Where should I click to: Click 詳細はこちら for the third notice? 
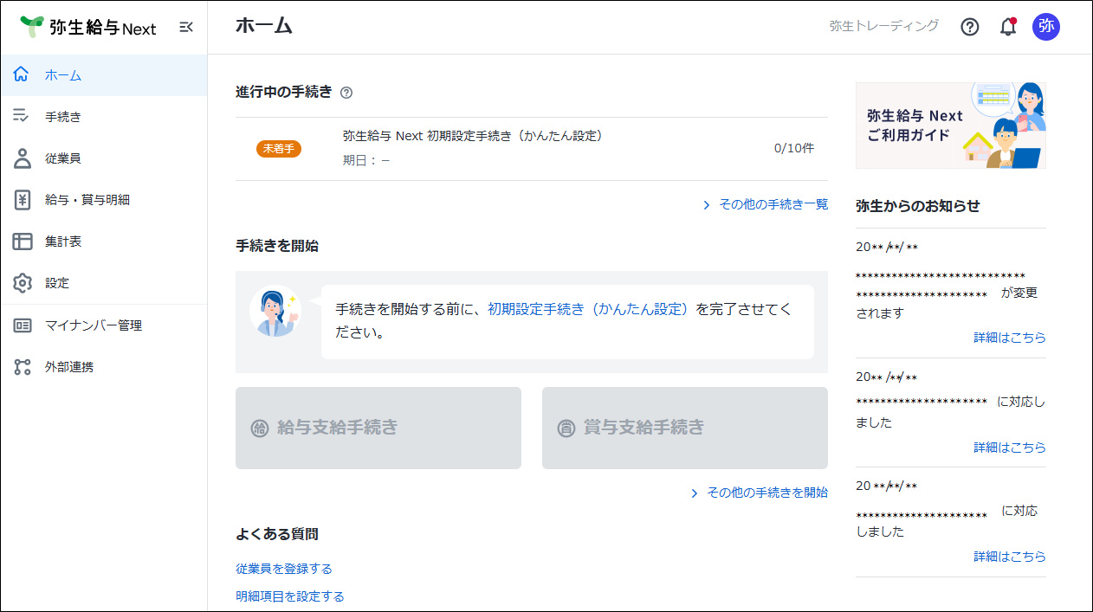[1010, 557]
